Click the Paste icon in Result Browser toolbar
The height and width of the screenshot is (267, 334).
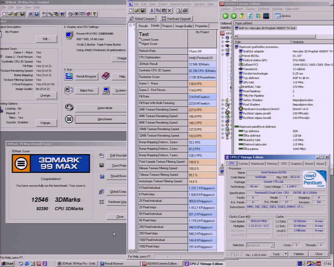click(164, 10)
